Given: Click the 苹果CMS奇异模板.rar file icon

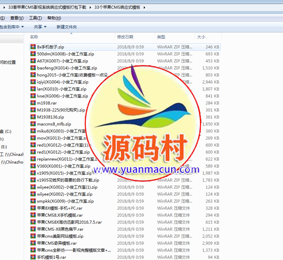Looking at the screenshot, I should tap(33, 243).
